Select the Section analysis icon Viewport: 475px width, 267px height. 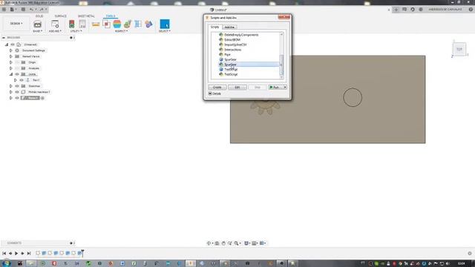[138, 24]
